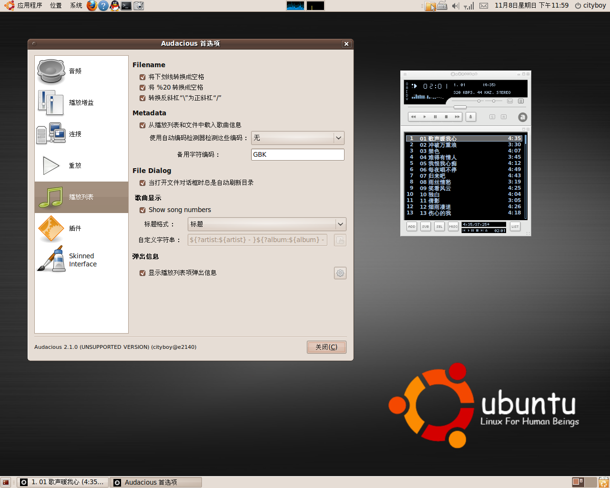This screenshot has height=488, width=610.
Task: Toggle equalizer window icon in player
Action: (510, 101)
